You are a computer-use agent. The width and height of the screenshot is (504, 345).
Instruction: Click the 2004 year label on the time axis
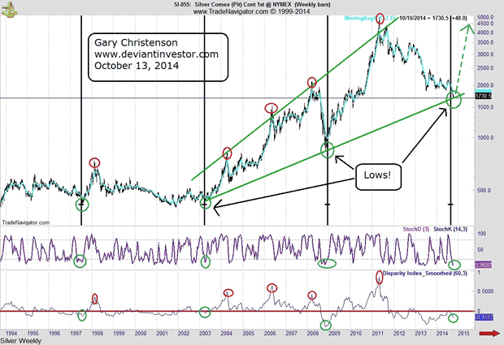227,334
